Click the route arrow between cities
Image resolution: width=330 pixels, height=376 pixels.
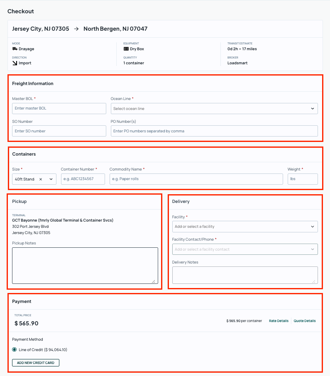(x=76, y=29)
